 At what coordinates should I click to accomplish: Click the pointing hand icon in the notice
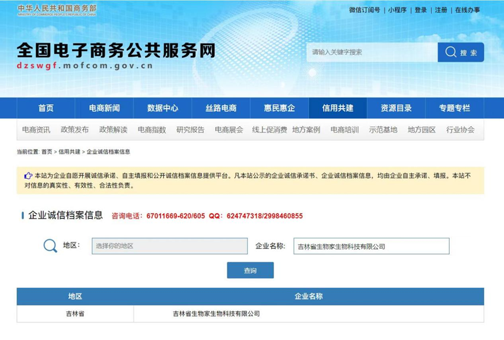point(28,176)
